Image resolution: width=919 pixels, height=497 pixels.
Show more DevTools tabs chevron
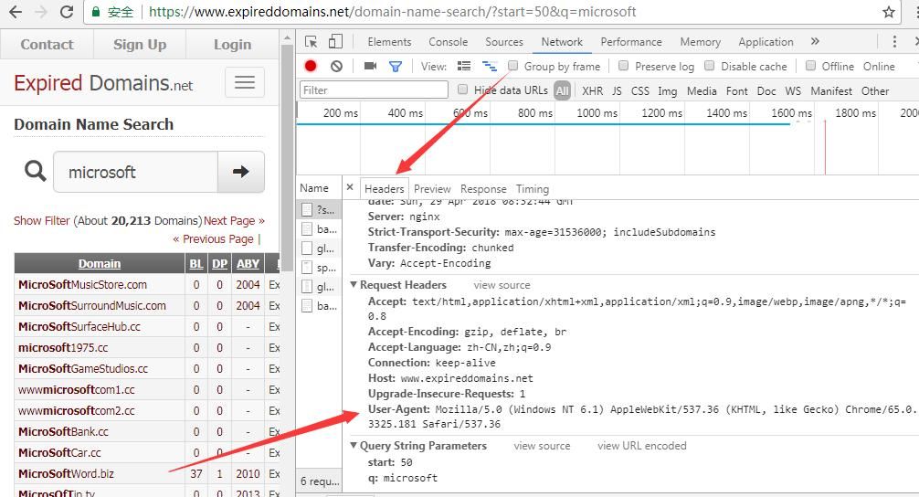click(815, 41)
